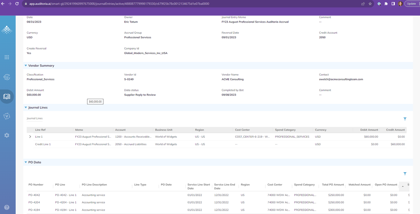The image size is (420, 214).
Task: Open sidebar settings gear
Action: tap(7, 135)
